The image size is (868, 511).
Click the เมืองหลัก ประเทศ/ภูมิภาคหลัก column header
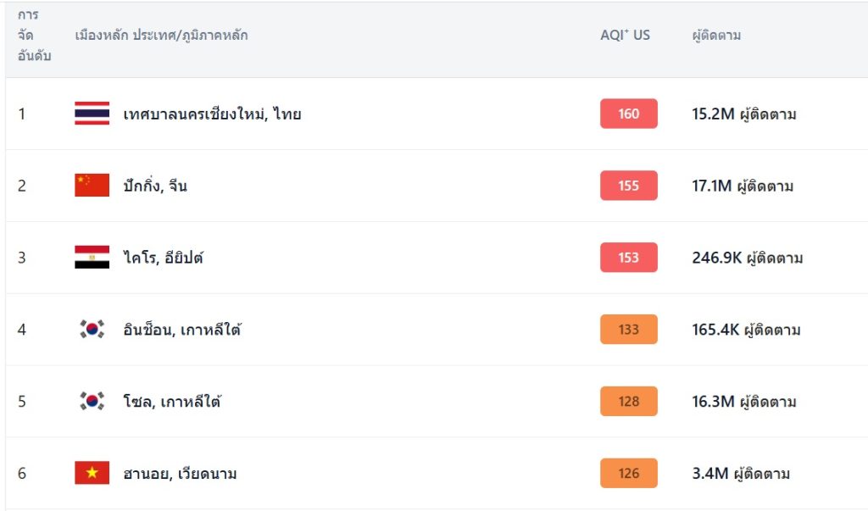[x=161, y=36]
